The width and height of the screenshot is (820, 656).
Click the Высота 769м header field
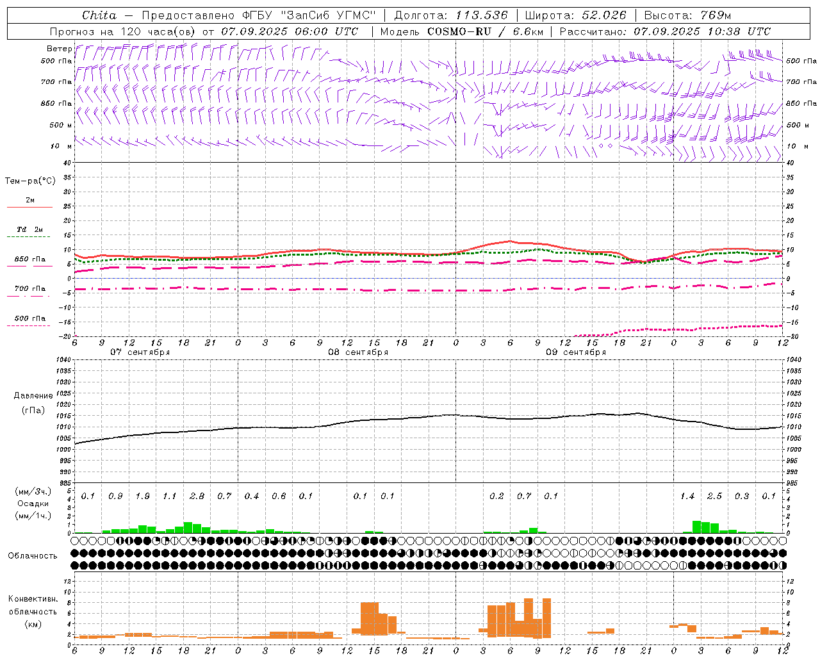pos(687,15)
